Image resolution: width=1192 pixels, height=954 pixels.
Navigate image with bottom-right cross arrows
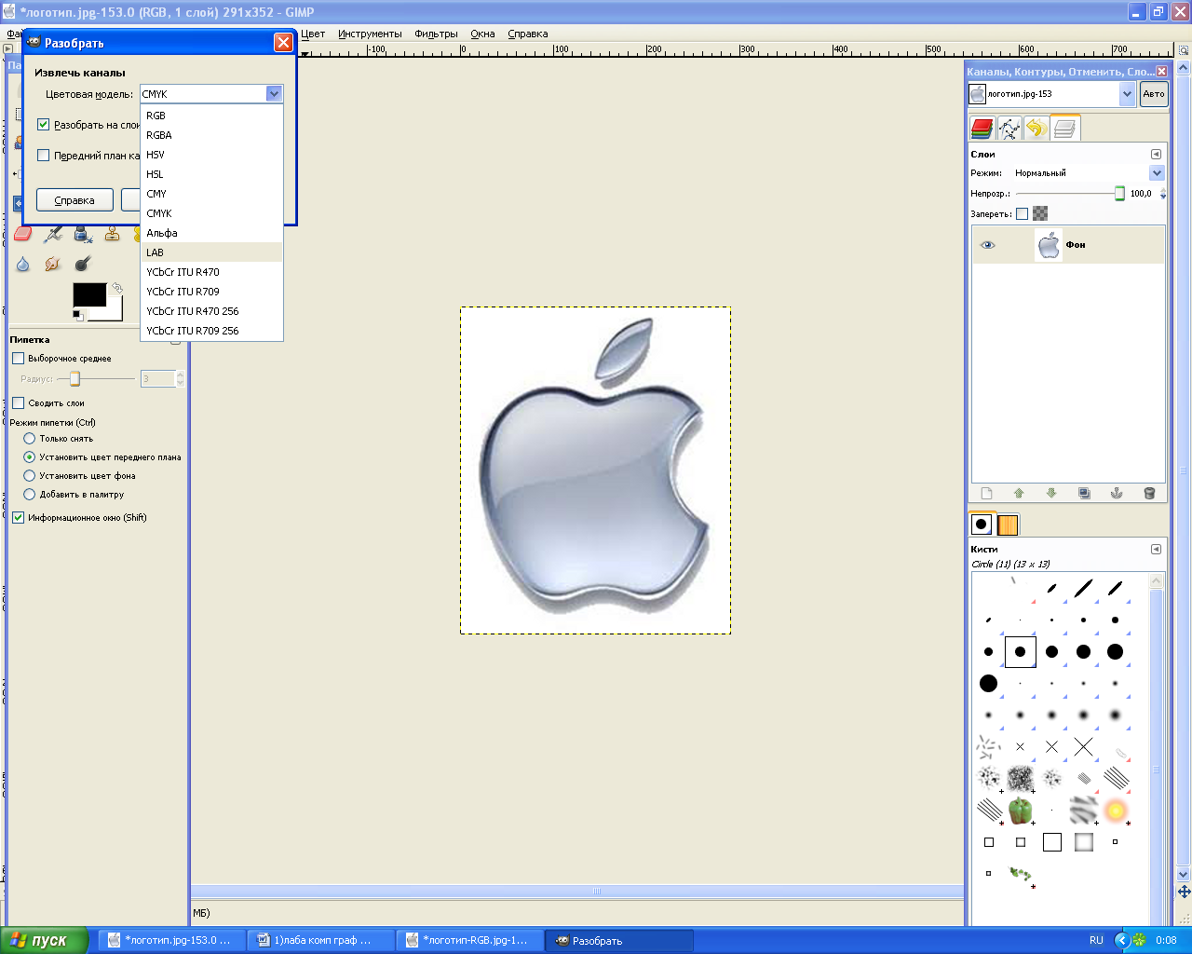pos(1185,892)
